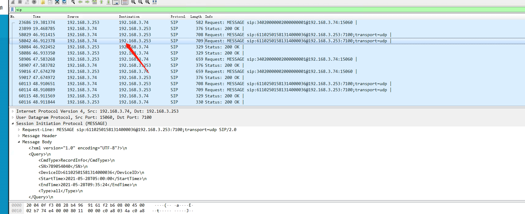
Task: Close the capture file X icon
Action: point(57,2)
